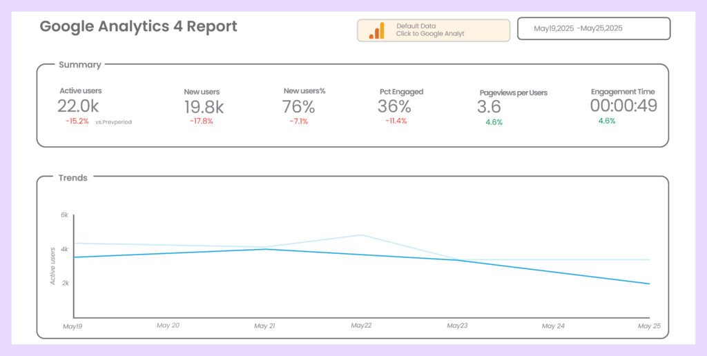Viewport: 707px width, 356px height.
Task: Click the May 25 x-axis label
Action: (x=649, y=326)
